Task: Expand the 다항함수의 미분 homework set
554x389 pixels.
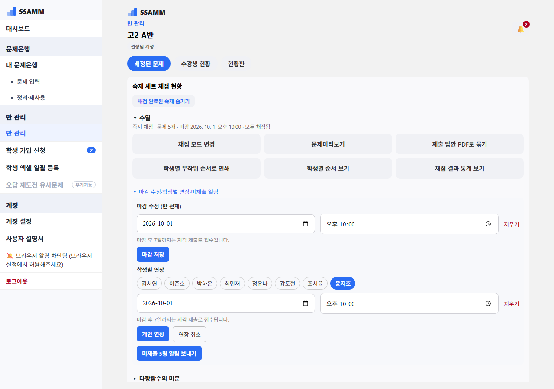Action: [157, 379]
